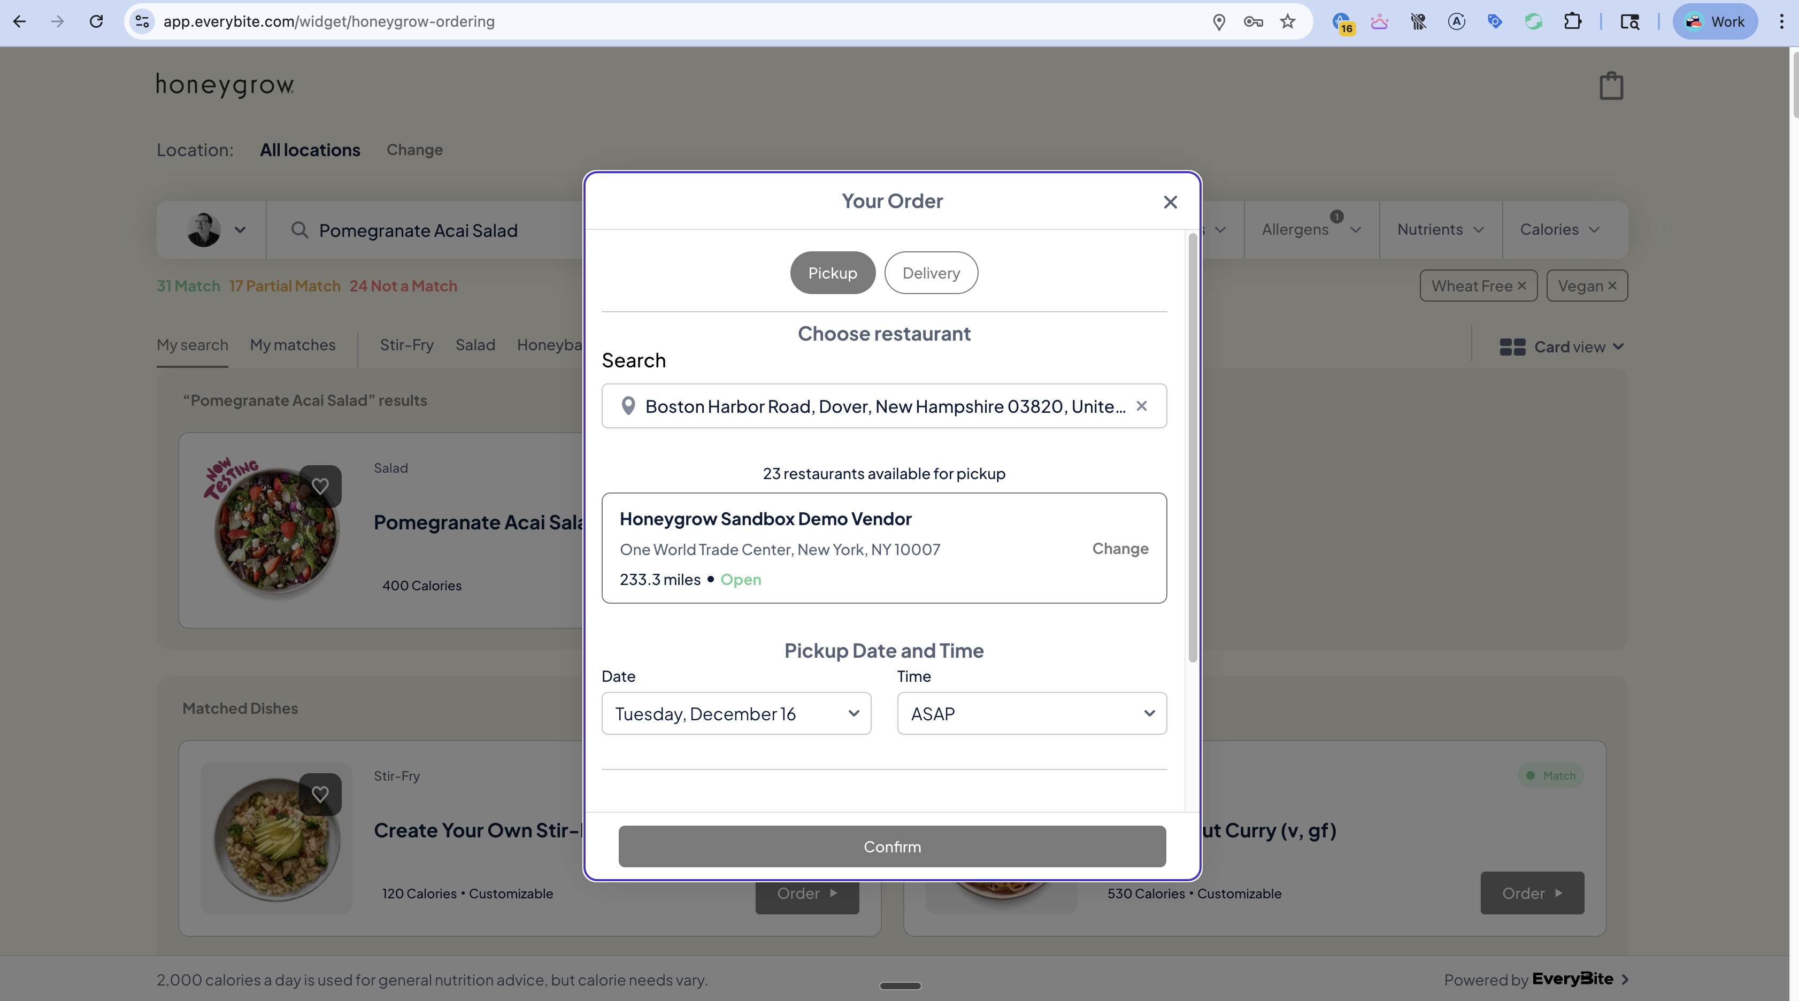Remove the Vegan filter chip

click(1612, 285)
